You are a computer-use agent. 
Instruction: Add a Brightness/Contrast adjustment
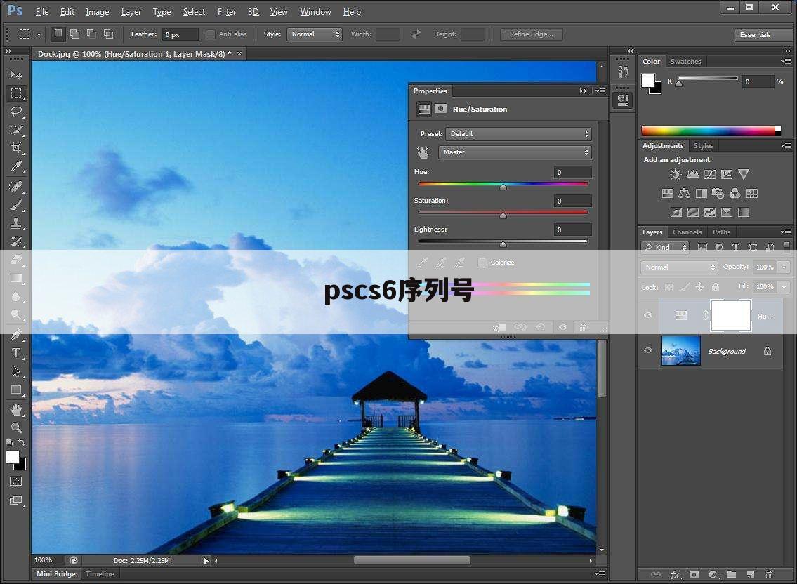[x=675, y=174]
